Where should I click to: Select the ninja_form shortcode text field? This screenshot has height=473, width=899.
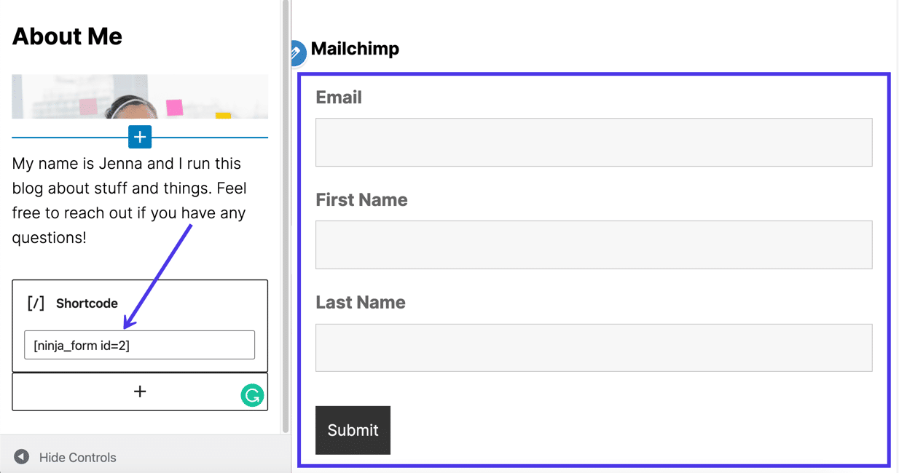pyautogui.click(x=139, y=344)
